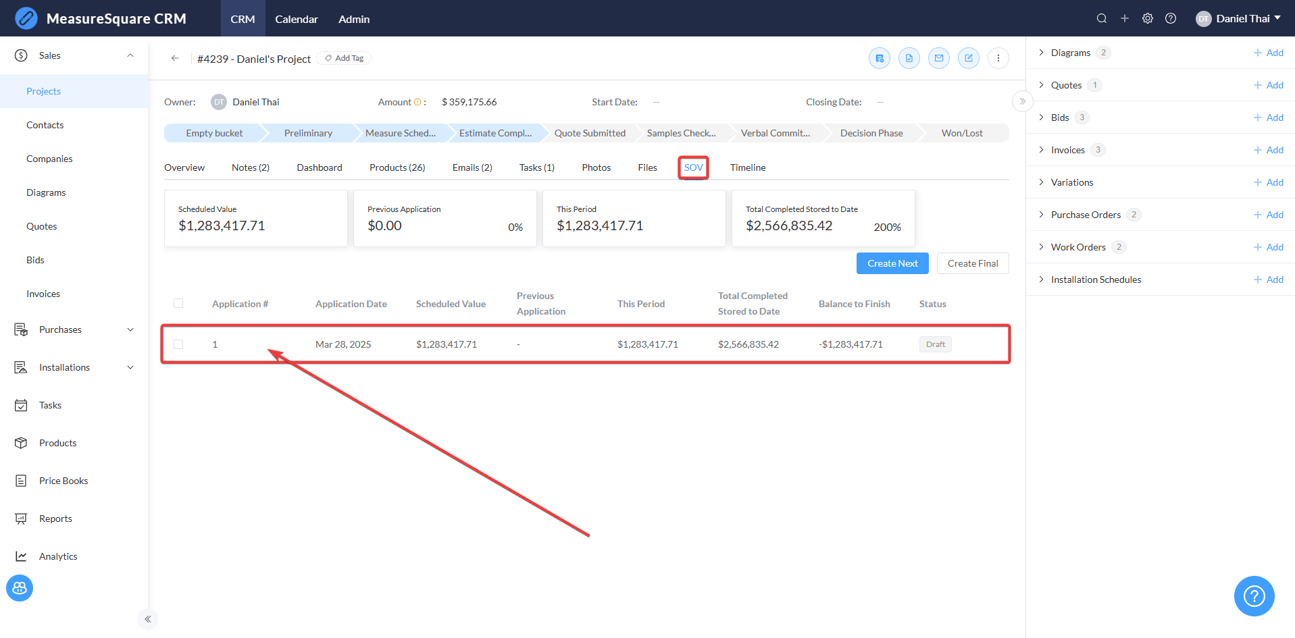
Task: Set pipeline stage to Won/Lost
Action: click(x=962, y=133)
